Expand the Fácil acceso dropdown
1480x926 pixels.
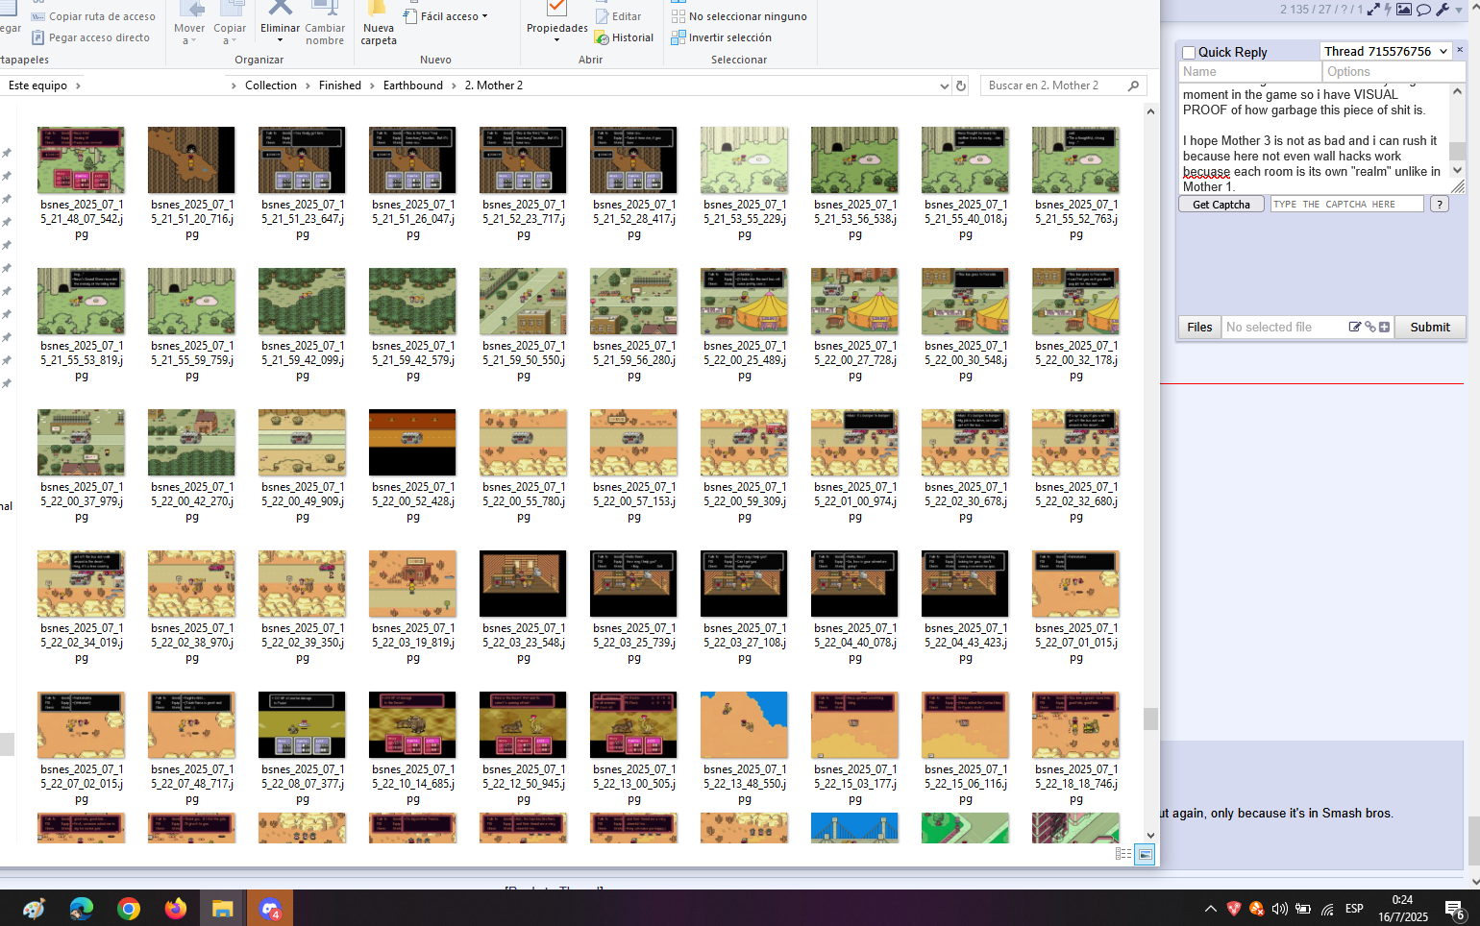coord(484,16)
